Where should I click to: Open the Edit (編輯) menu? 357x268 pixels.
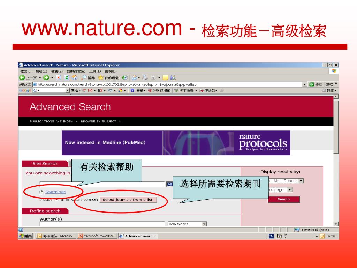click(41, 71)
